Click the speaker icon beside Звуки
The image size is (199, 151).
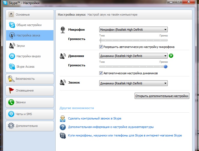click(x=12, y=46)
